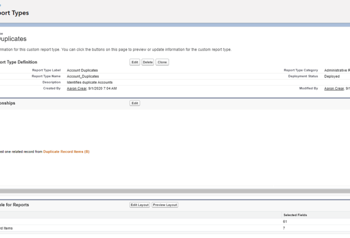Click the Preview Layout button

(164, 205)
